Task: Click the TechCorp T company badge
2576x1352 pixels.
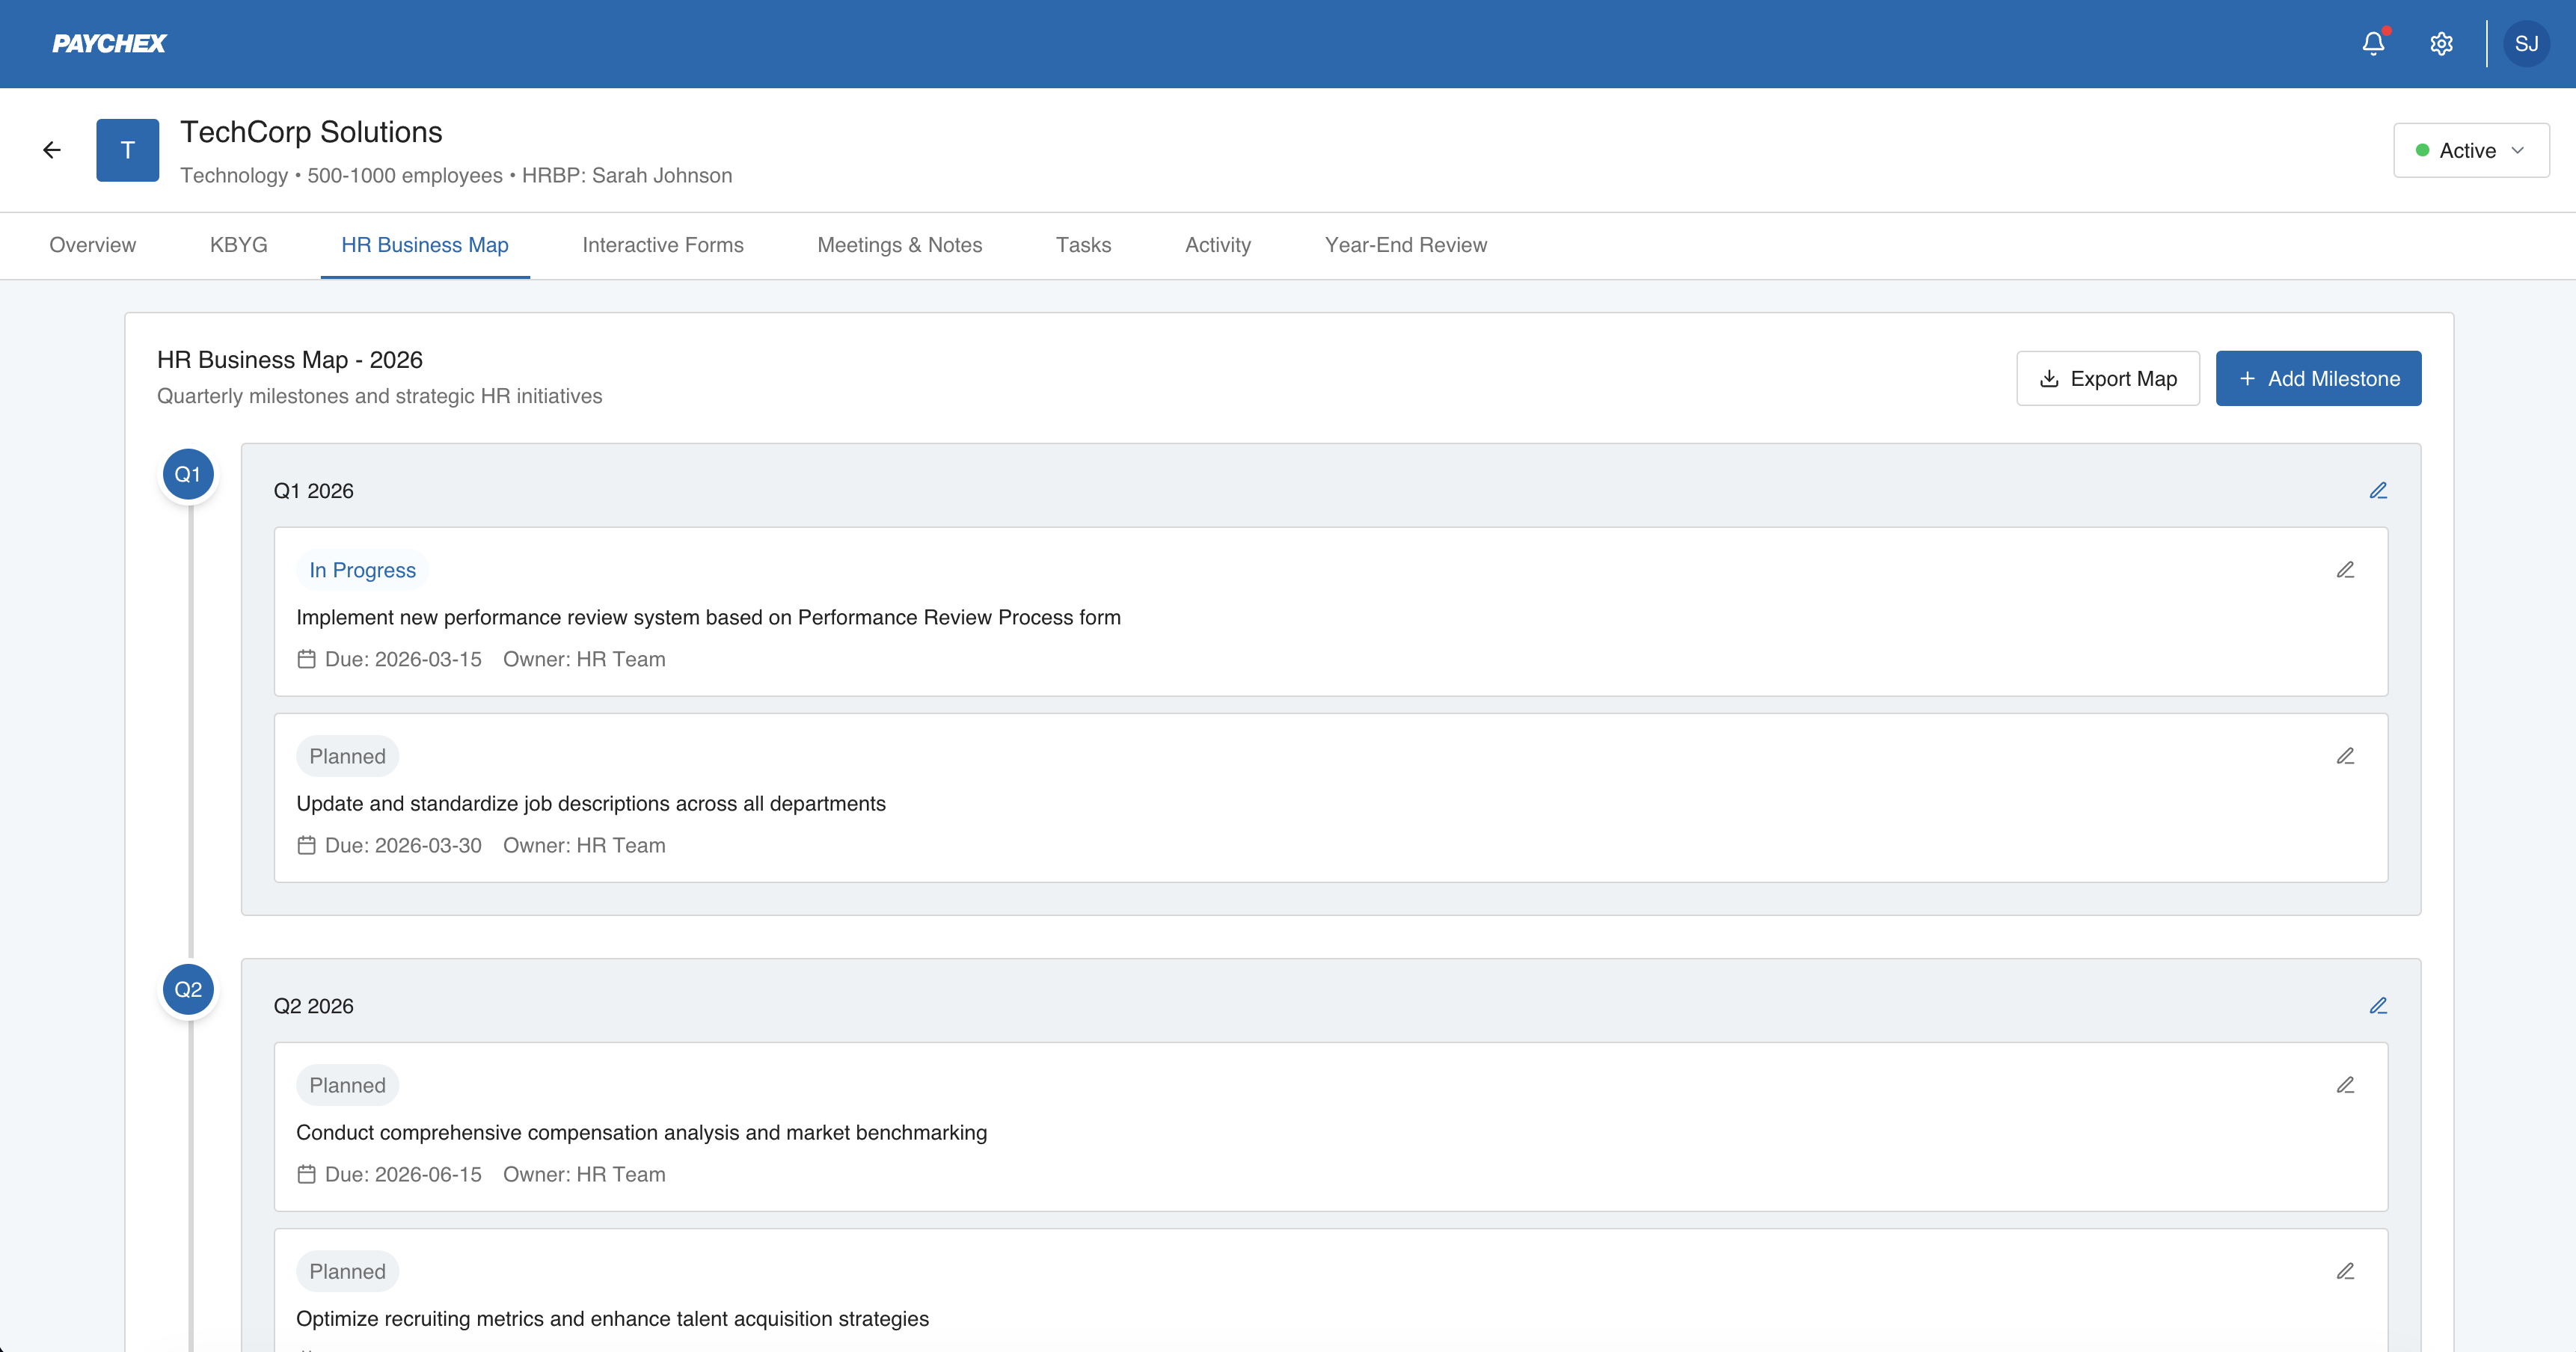Action: [x=127, y=150]
